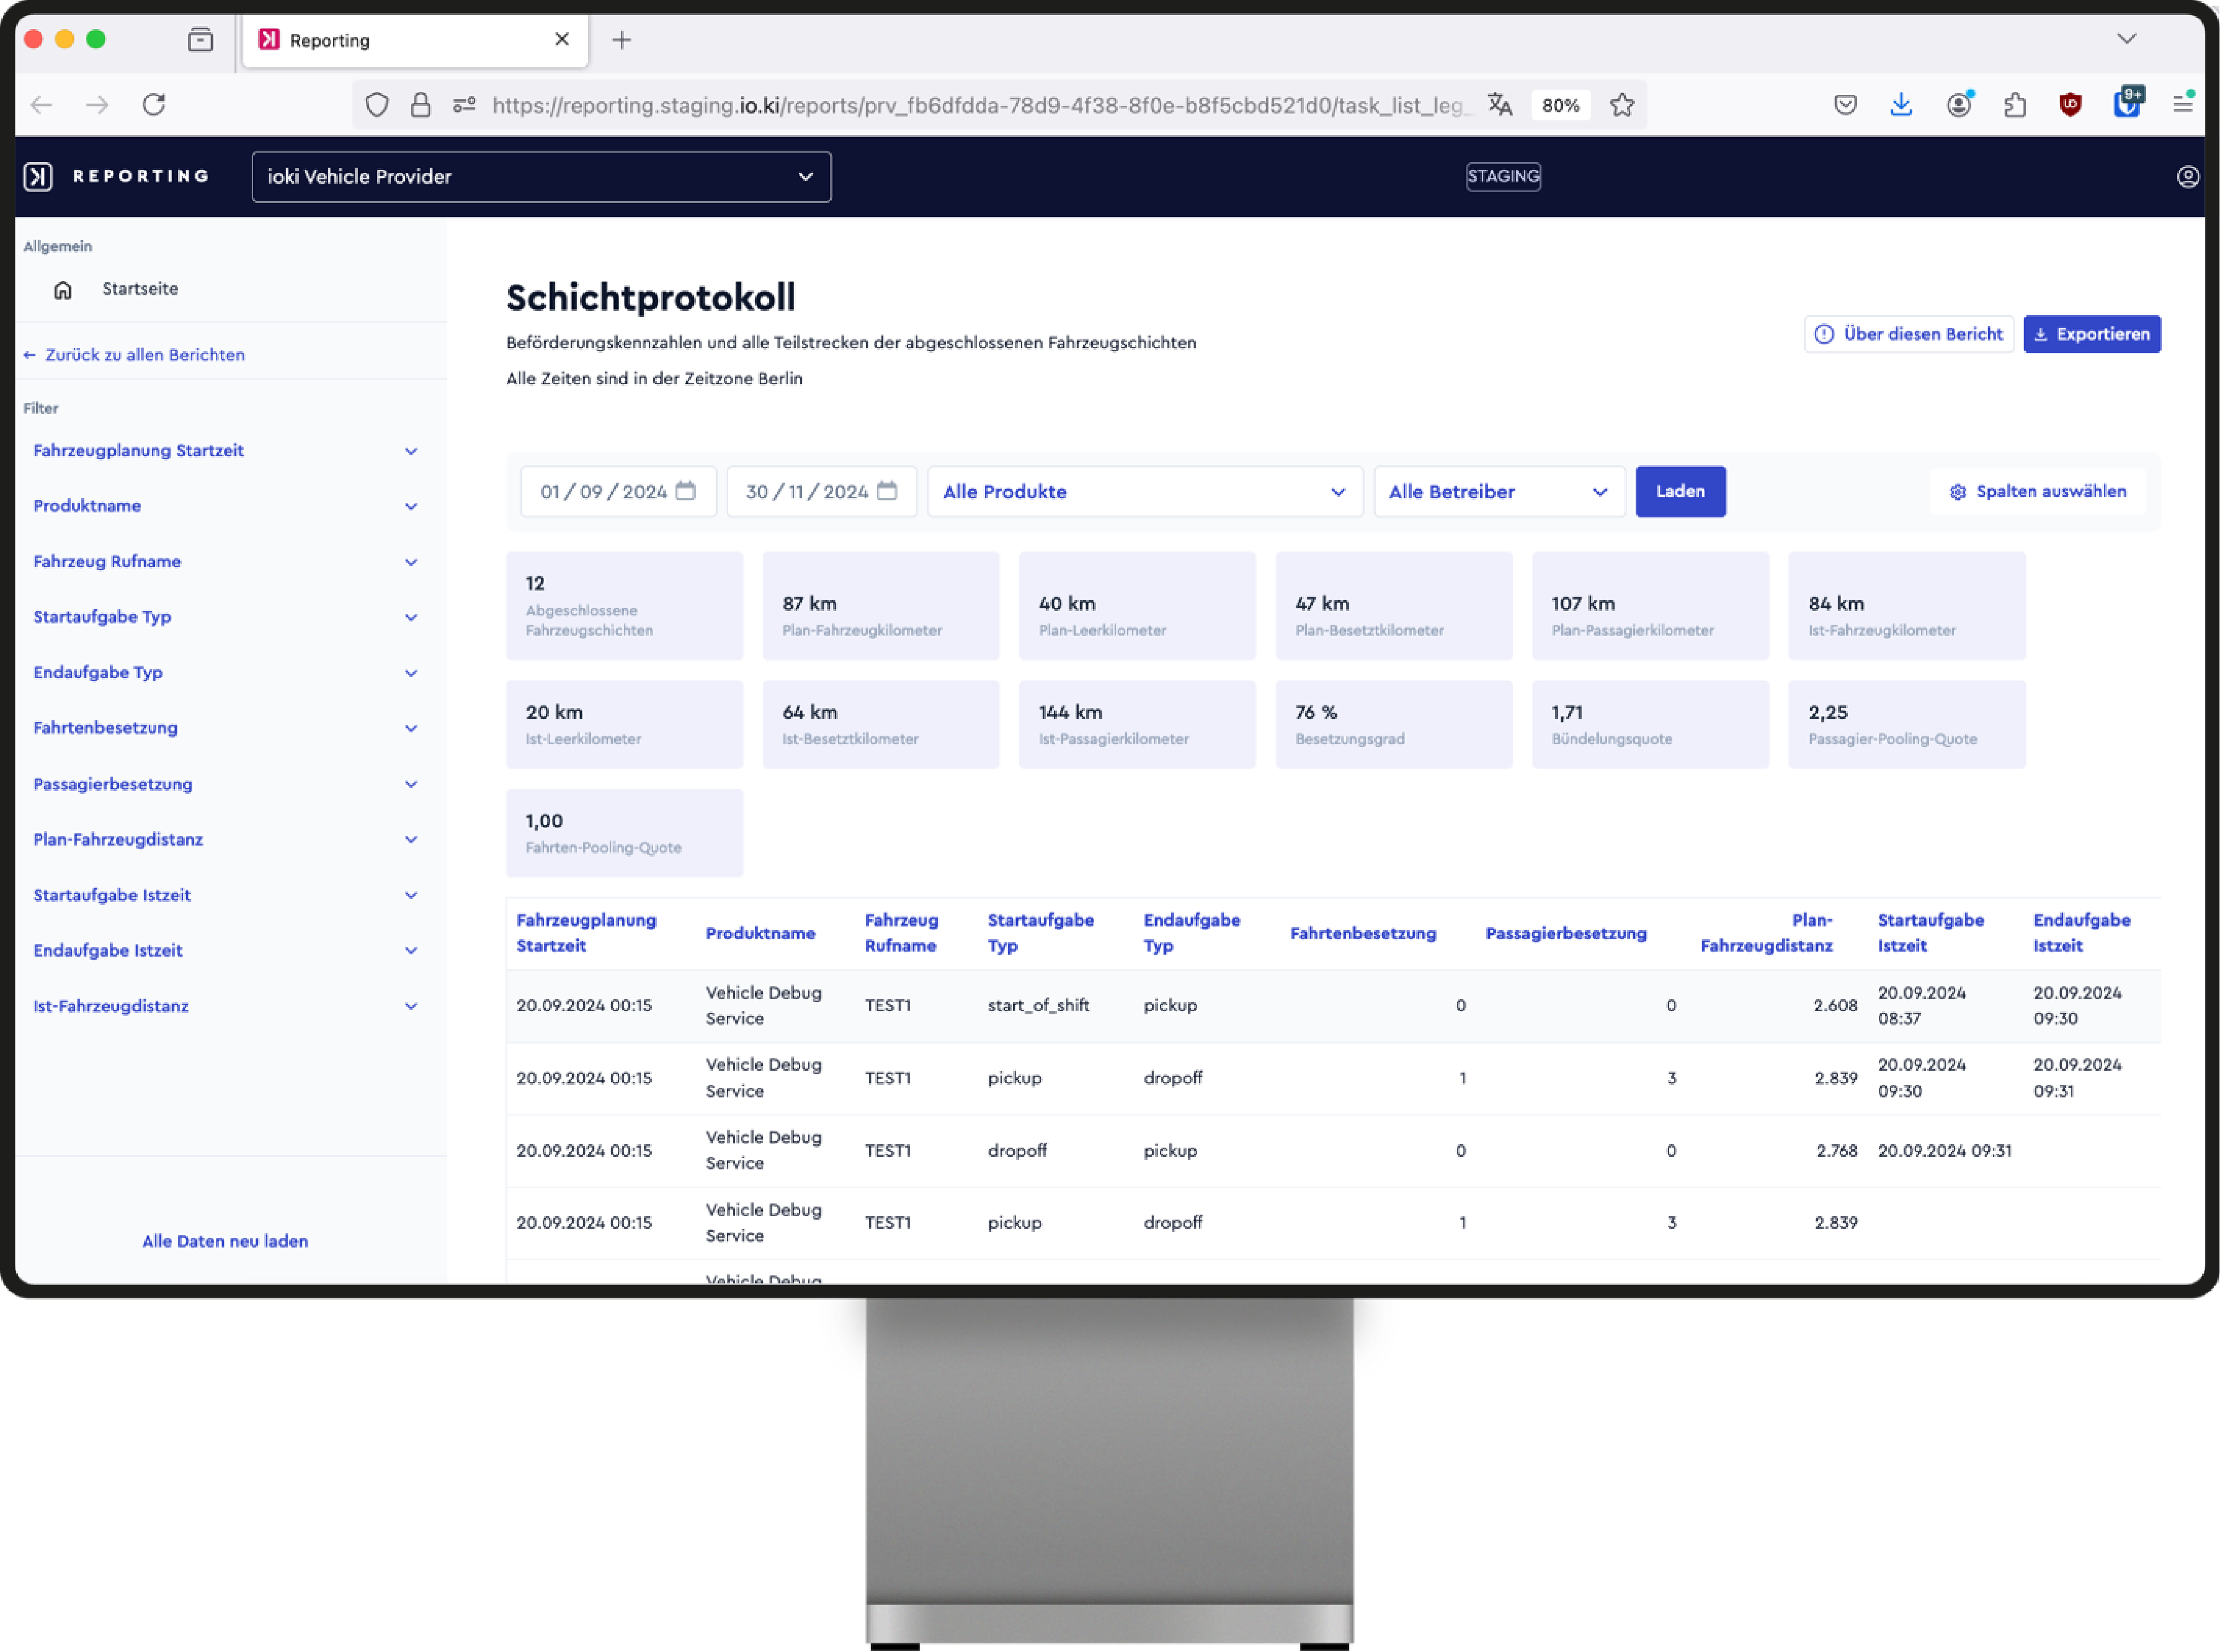Click the Laden button
This screenshot has height=1652, width=2220.
[x=1679, y=492]
